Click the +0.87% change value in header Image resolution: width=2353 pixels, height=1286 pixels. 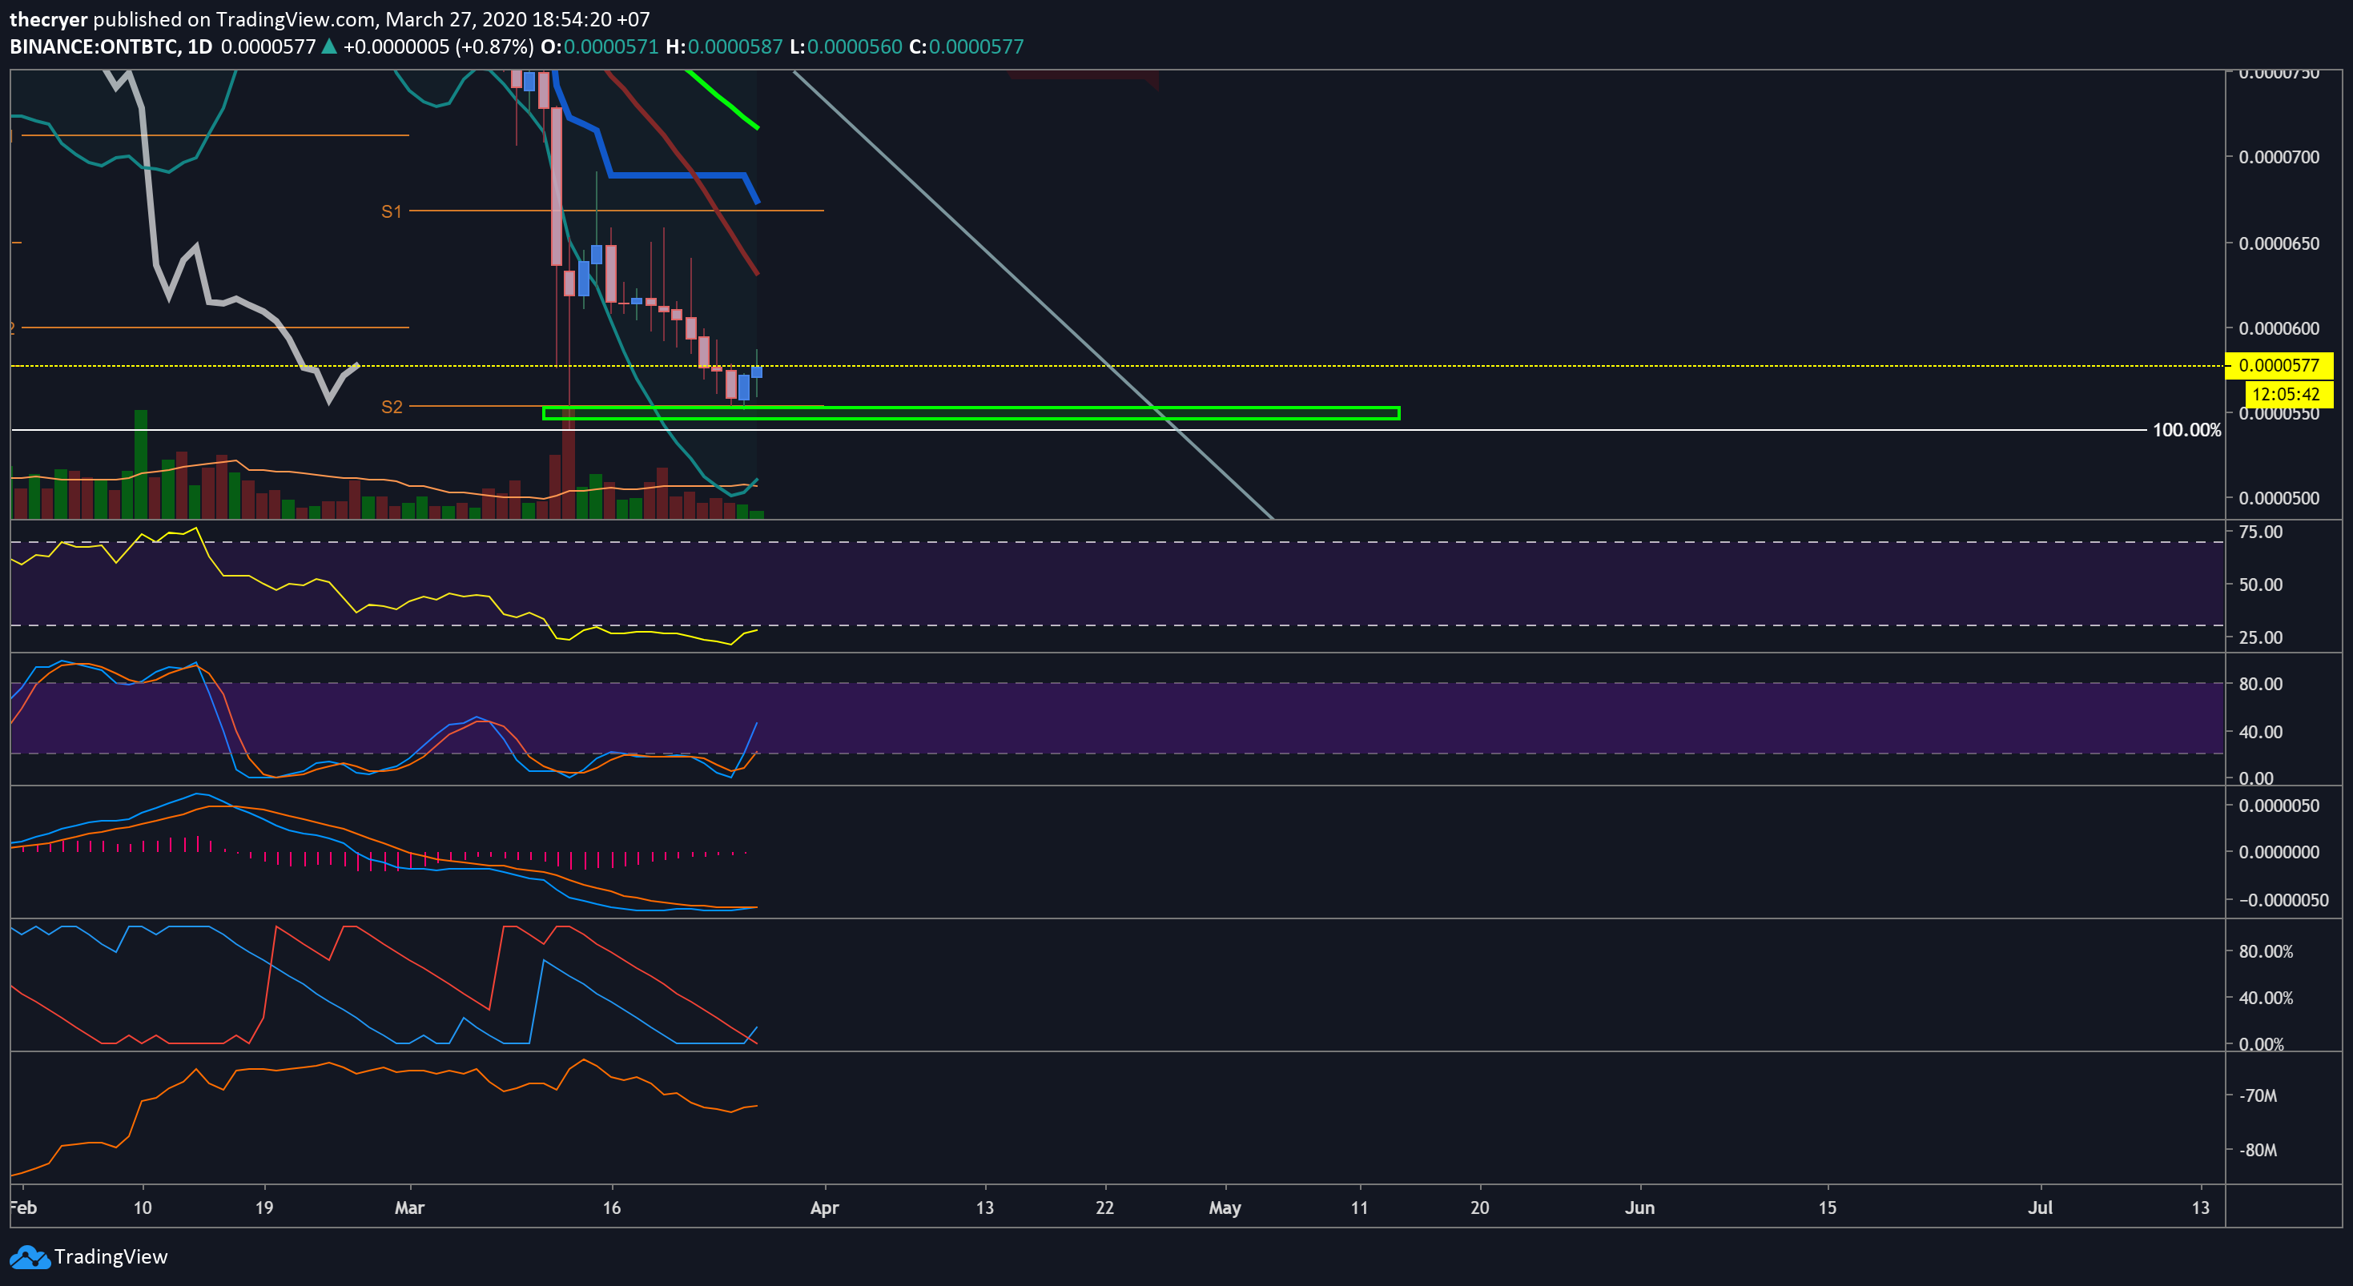(x=494, y=46)
